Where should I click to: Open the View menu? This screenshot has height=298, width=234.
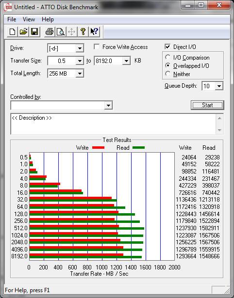point(29,19)
